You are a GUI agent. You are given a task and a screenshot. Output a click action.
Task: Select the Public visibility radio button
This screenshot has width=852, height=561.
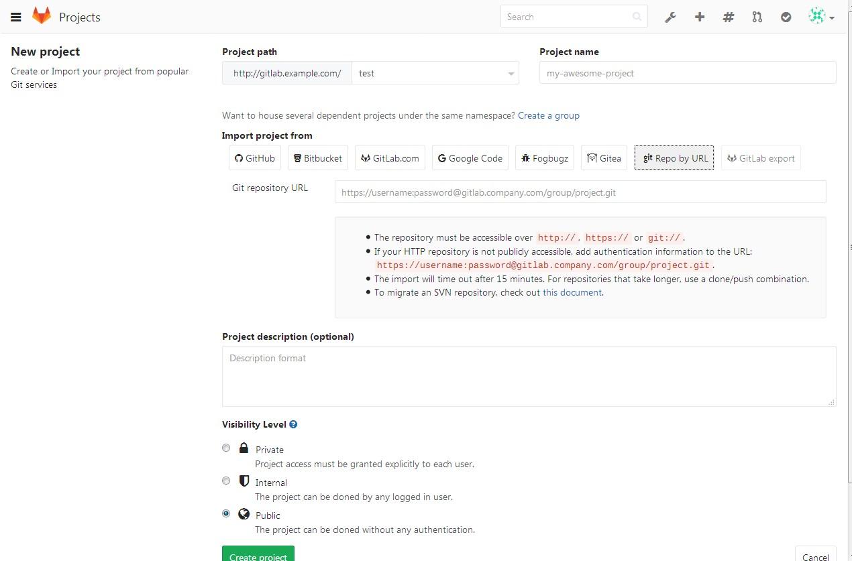click(x=226, y=513)
